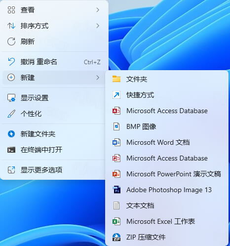Expand the 查看 submenu chevron
This screenshot has height=246, width=230.
[x=98, y=10]
